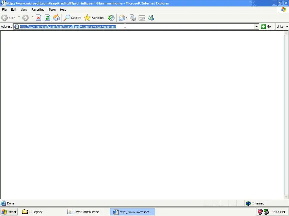Click the IE icon in title bar
This screenshot has height=216, width=289.
coord(3,3)
